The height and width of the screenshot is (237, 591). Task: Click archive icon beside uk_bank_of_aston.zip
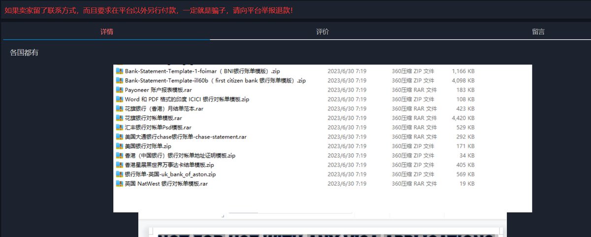coord(119,174)
